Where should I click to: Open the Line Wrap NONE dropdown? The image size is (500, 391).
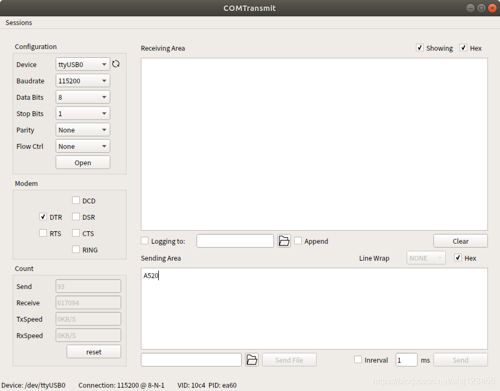pos(426,258)
